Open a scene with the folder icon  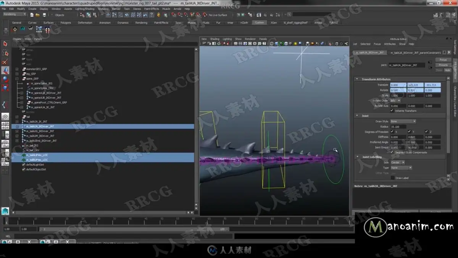click(37, 15)
